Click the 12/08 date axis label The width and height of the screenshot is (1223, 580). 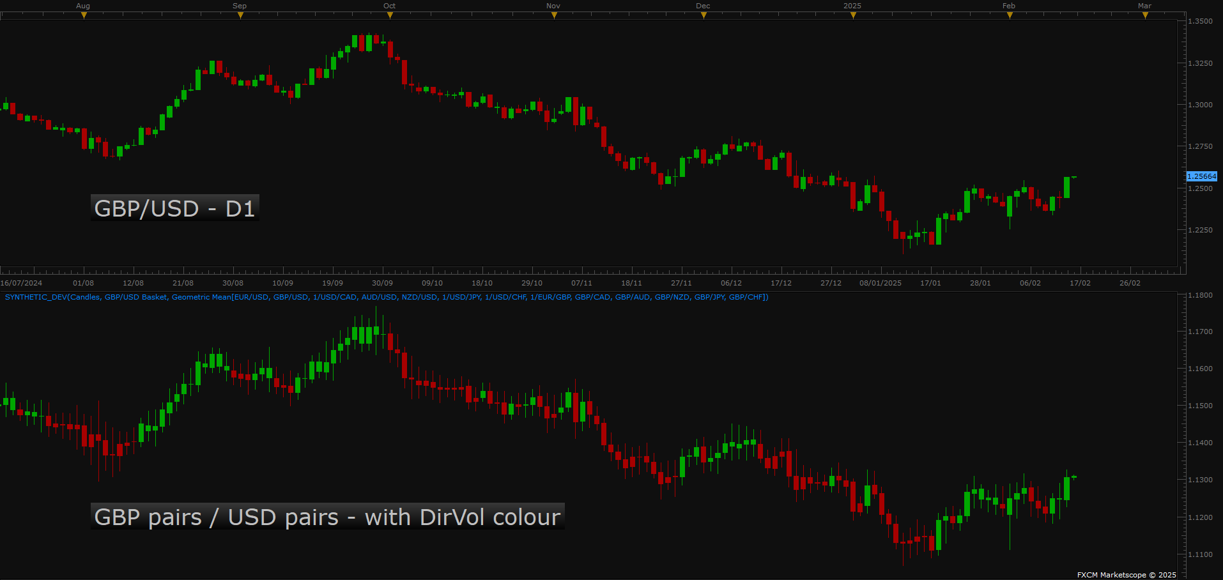pyautogui.click(x=133, y=283)
